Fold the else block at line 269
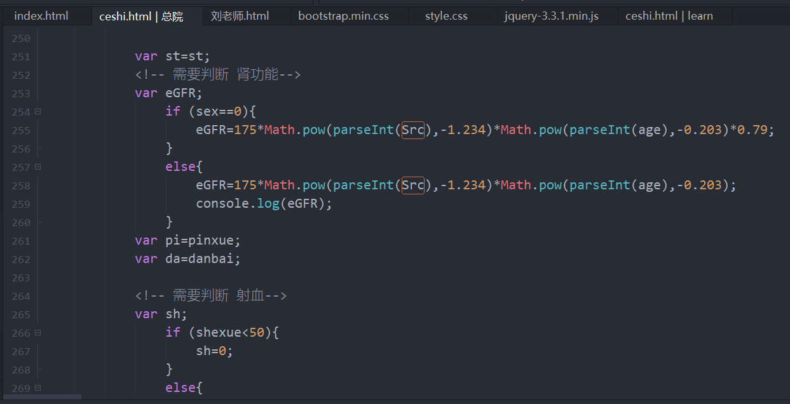Viewport: 790px width, 404px height. point(37,387)
